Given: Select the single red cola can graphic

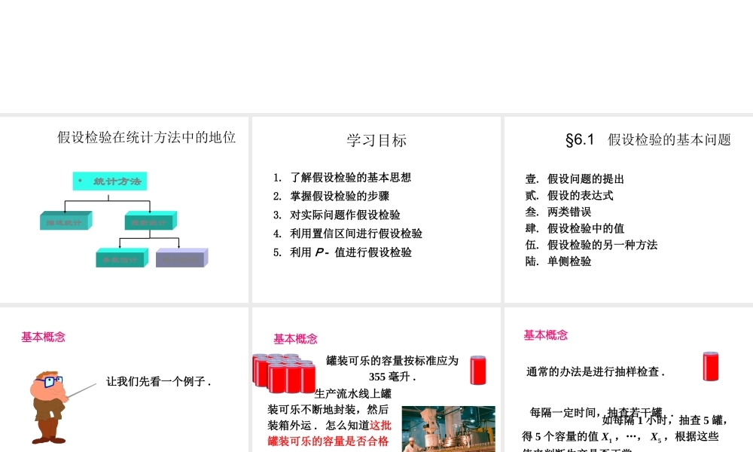Looking at the screenshot, I should [477, 370].
